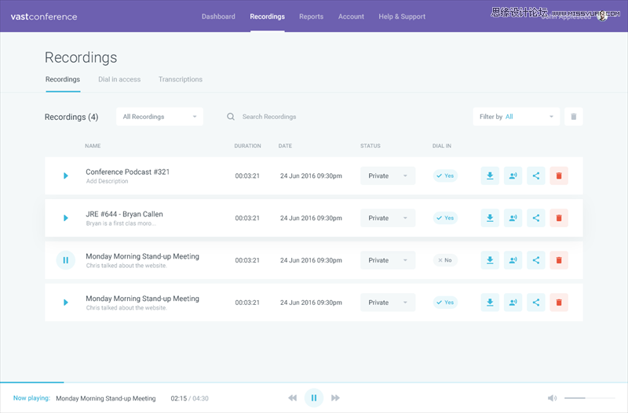This screenshot has width=628, height=413.
Task: Open dial-in participants icon for JRE #644
Action: click(x=513, y=218)
